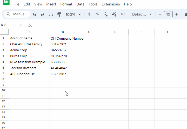Screen dimensions: 187x129
Task: Apply percent format icon
Action: [98, 14]
